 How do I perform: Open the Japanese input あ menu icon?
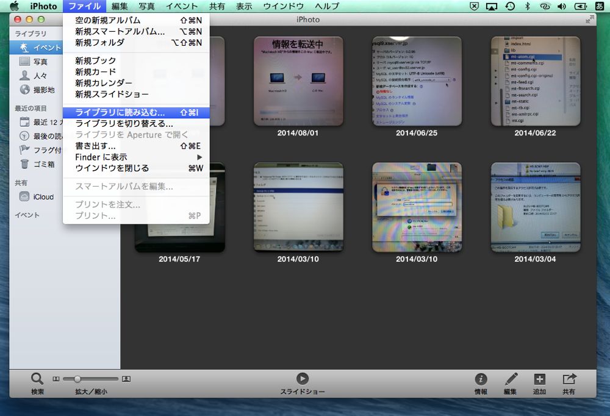(600, 6)
